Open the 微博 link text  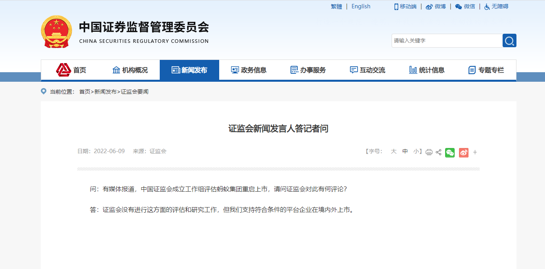click(x=440, y=6)
